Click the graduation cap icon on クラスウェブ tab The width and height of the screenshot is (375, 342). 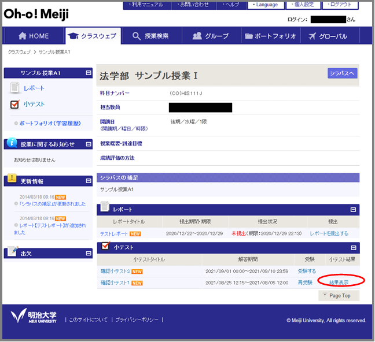pyautogui.click(x=73, y=36)
